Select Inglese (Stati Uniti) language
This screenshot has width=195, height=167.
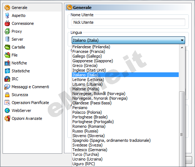click(125, 70)
